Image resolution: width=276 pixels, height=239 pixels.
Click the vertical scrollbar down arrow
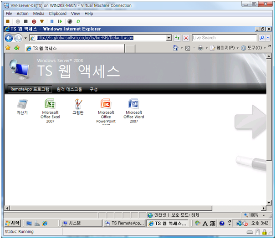269,203
